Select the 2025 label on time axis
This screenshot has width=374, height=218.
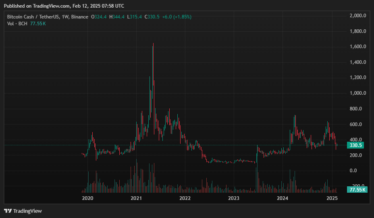coord(332,198)
